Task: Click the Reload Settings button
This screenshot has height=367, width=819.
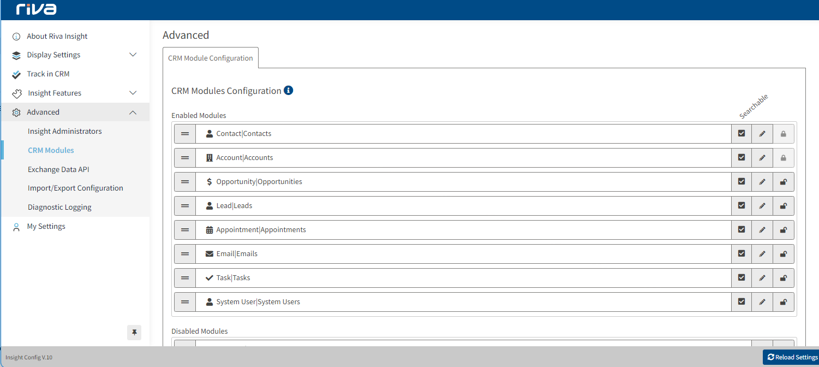Action: point(791,357)
